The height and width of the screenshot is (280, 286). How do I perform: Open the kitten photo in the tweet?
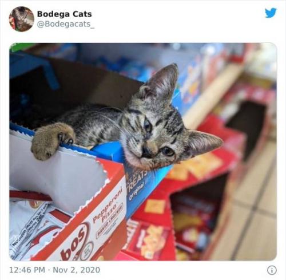[x=143, y=152]
